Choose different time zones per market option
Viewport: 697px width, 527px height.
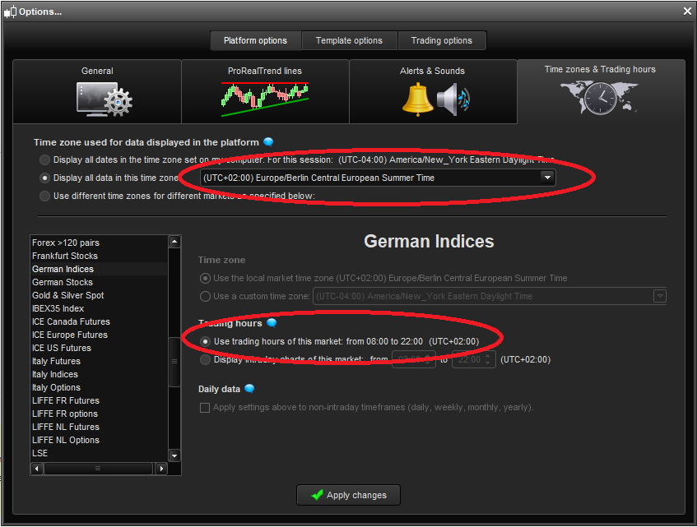(x=45, y=196)
